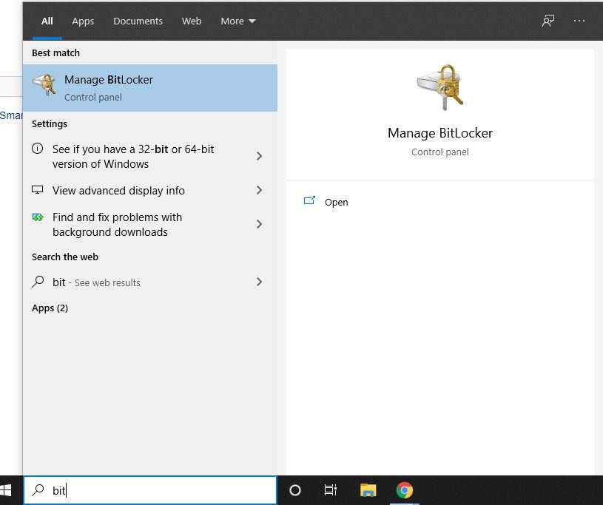The height and width of the screenshot is (505, 603).
Task: Click the feedback icon in search header
Action: click(x=548, y=21)
